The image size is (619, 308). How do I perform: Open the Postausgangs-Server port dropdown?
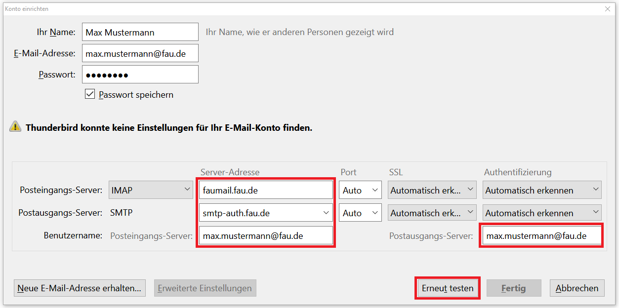coord(360,213)
